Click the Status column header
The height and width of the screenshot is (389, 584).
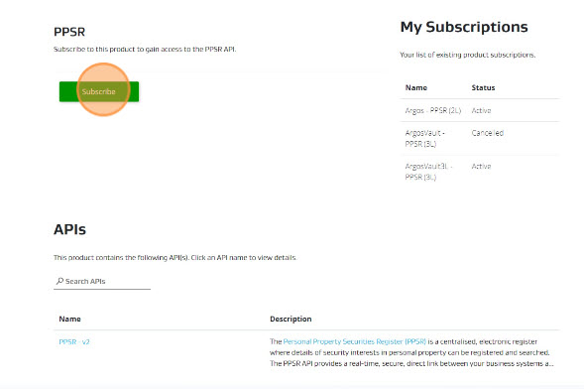pos(483,88)
